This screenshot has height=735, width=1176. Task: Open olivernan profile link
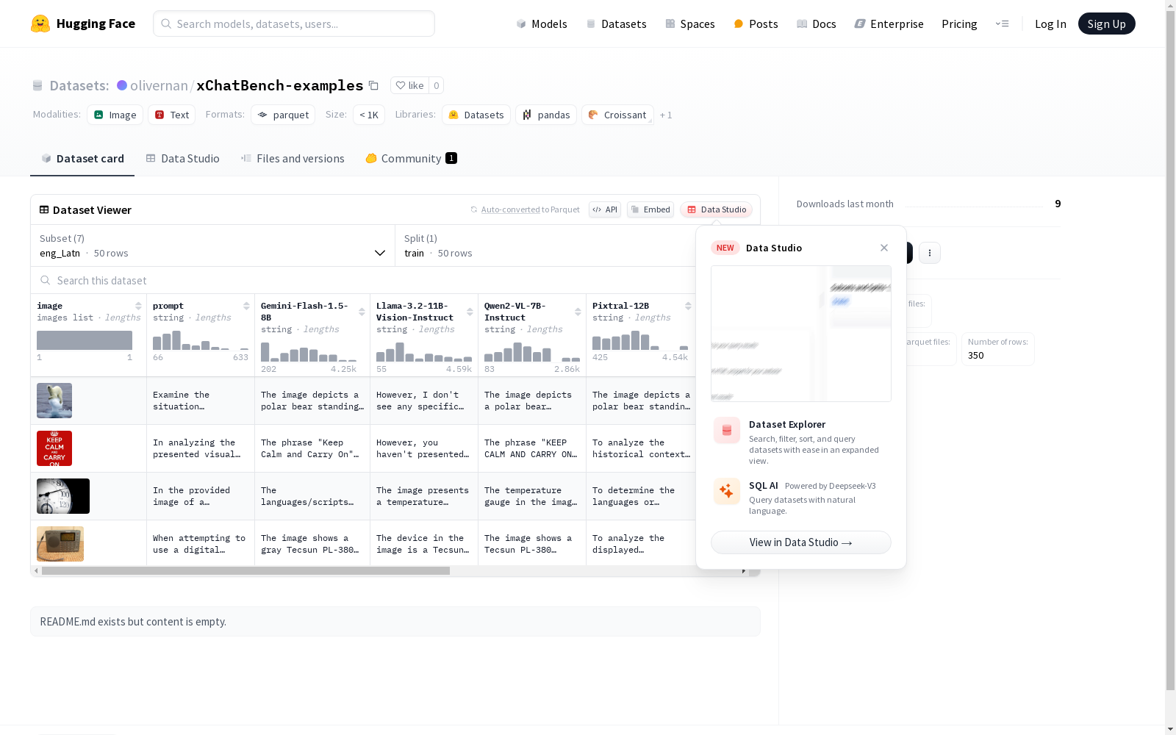coord(159,85)
